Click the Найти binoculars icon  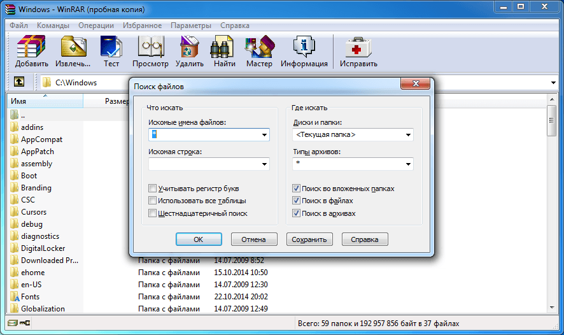(222, 46)
